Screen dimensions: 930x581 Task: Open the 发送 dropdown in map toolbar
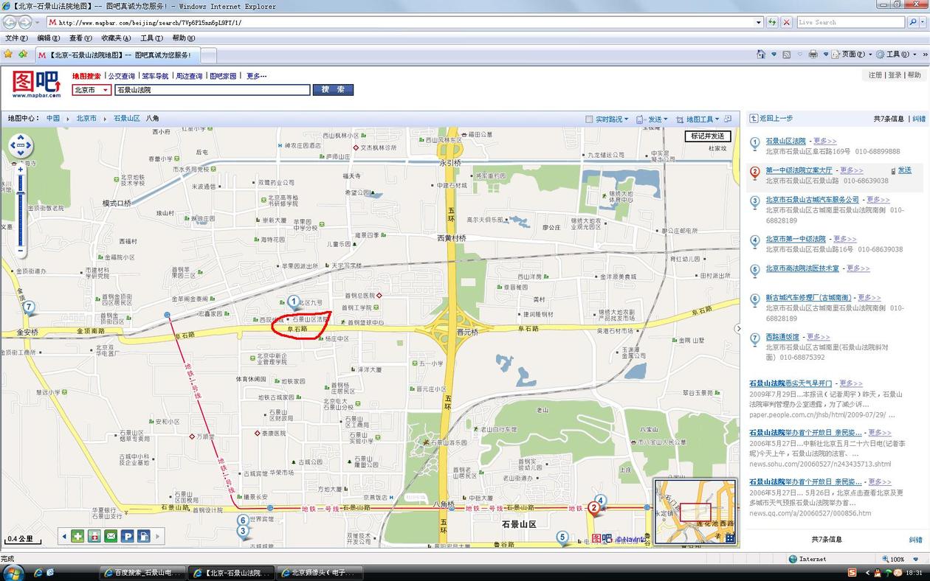[x=665, y=119]
